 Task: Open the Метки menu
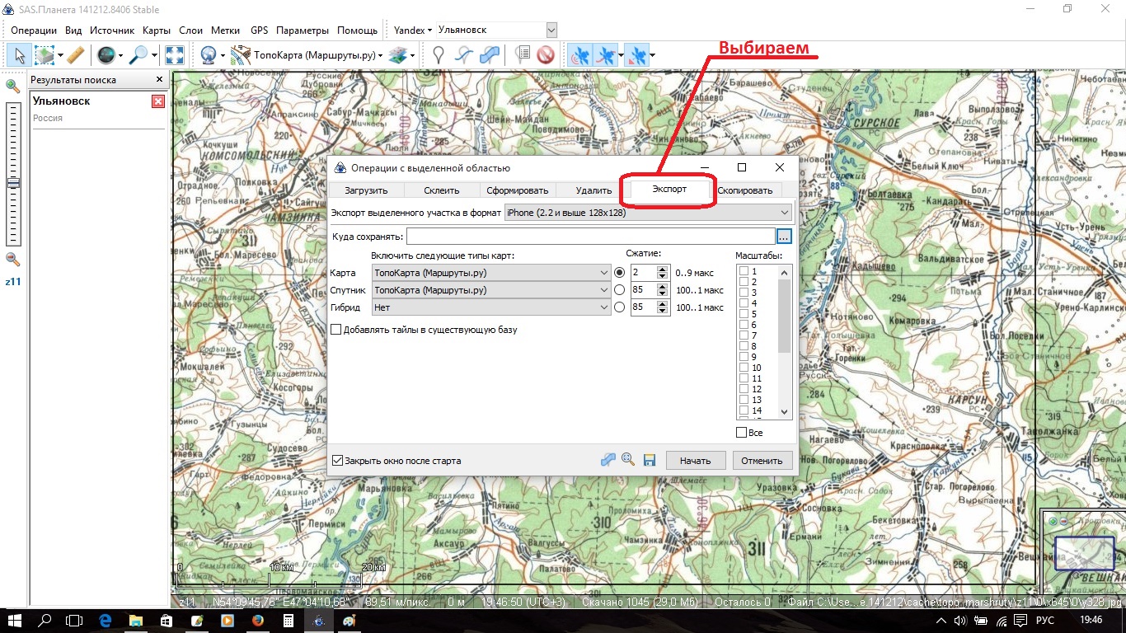coord(226,30)
